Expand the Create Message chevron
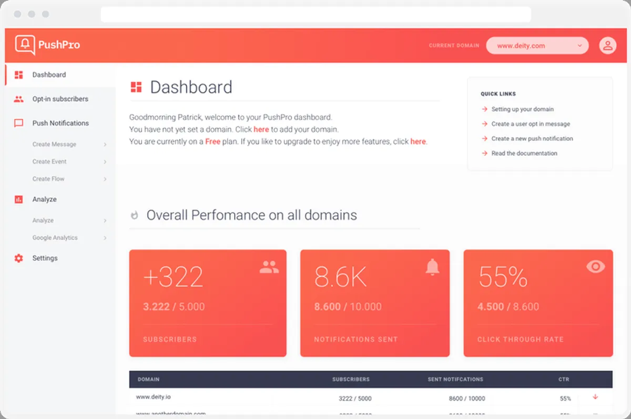Viewport: 631px width, 419px height. tap(105, 145)
